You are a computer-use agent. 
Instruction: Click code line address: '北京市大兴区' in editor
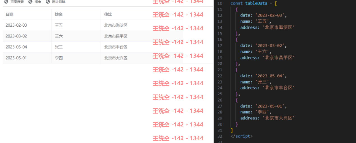coord(268,118)
